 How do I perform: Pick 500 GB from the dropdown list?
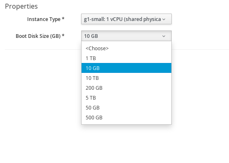[126, 117]
